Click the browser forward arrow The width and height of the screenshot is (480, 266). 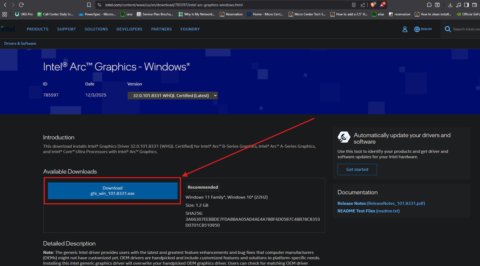(13, 5)
